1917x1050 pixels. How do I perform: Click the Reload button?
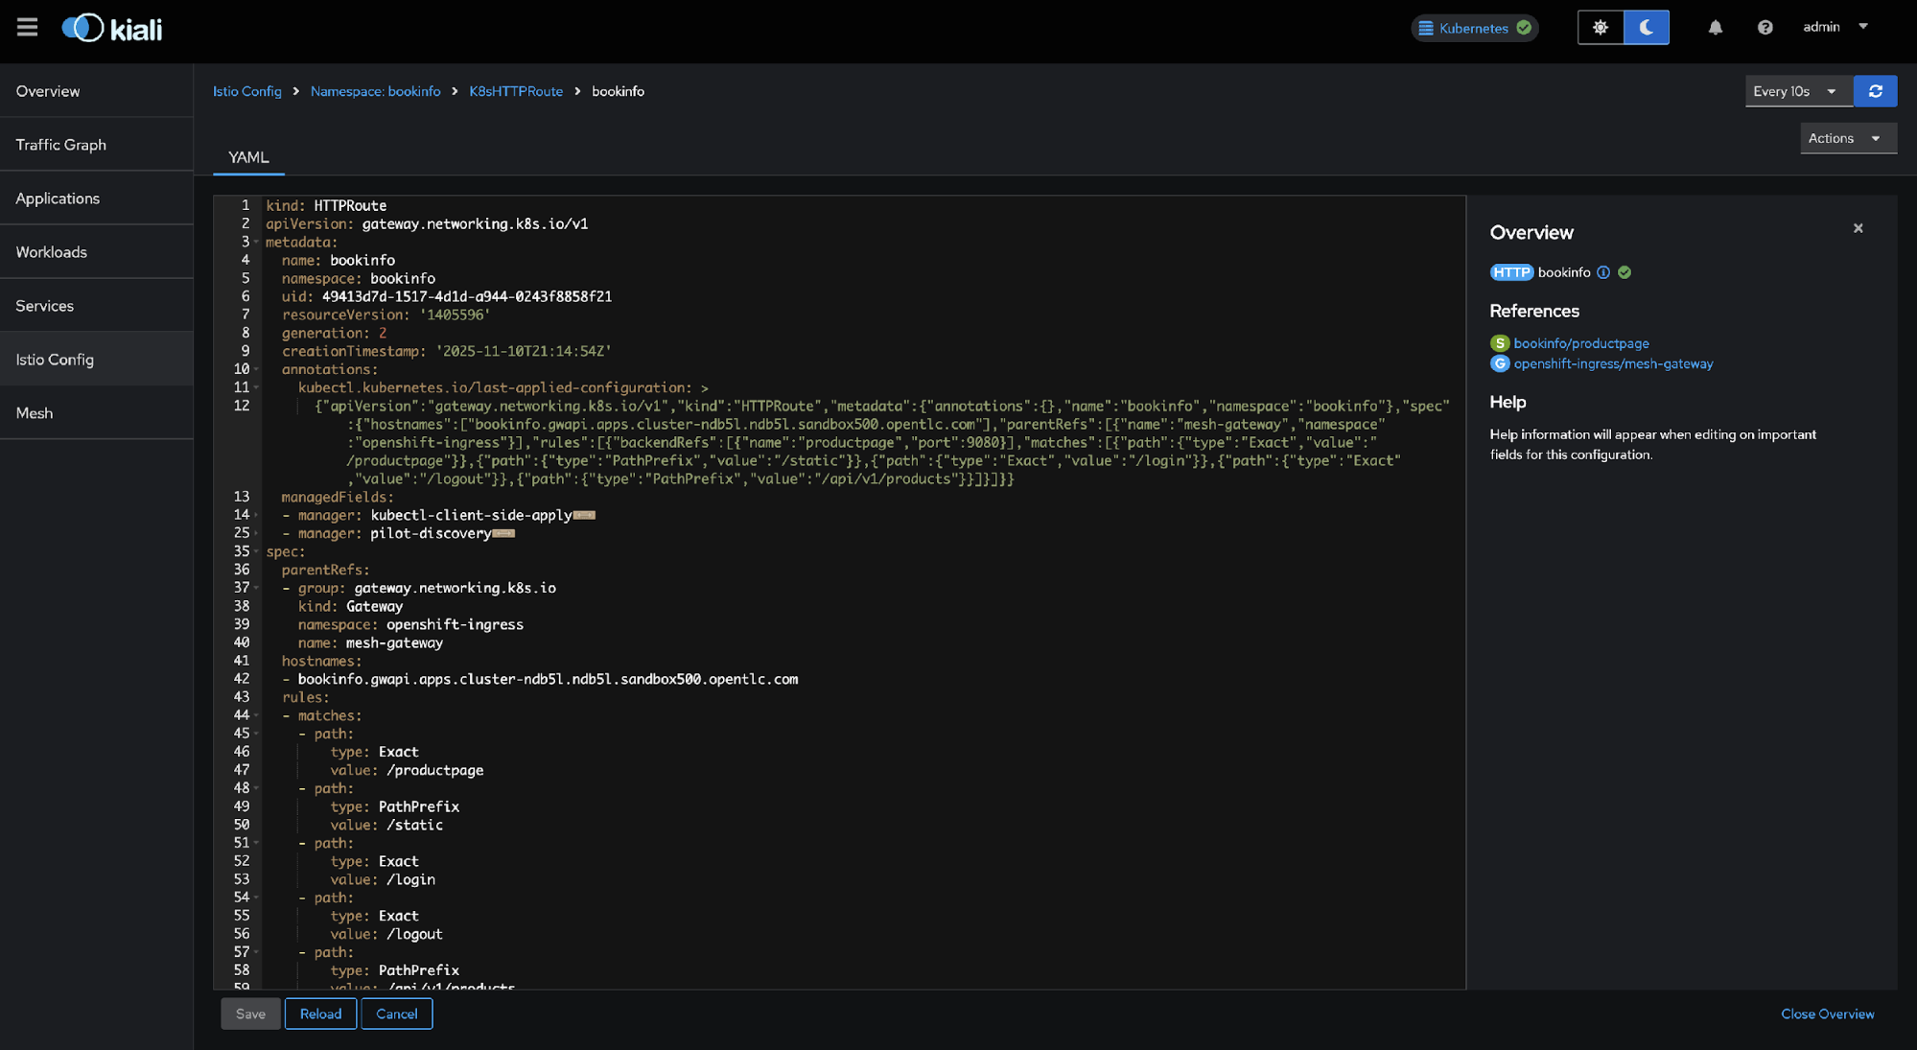tap(320, 1014)
